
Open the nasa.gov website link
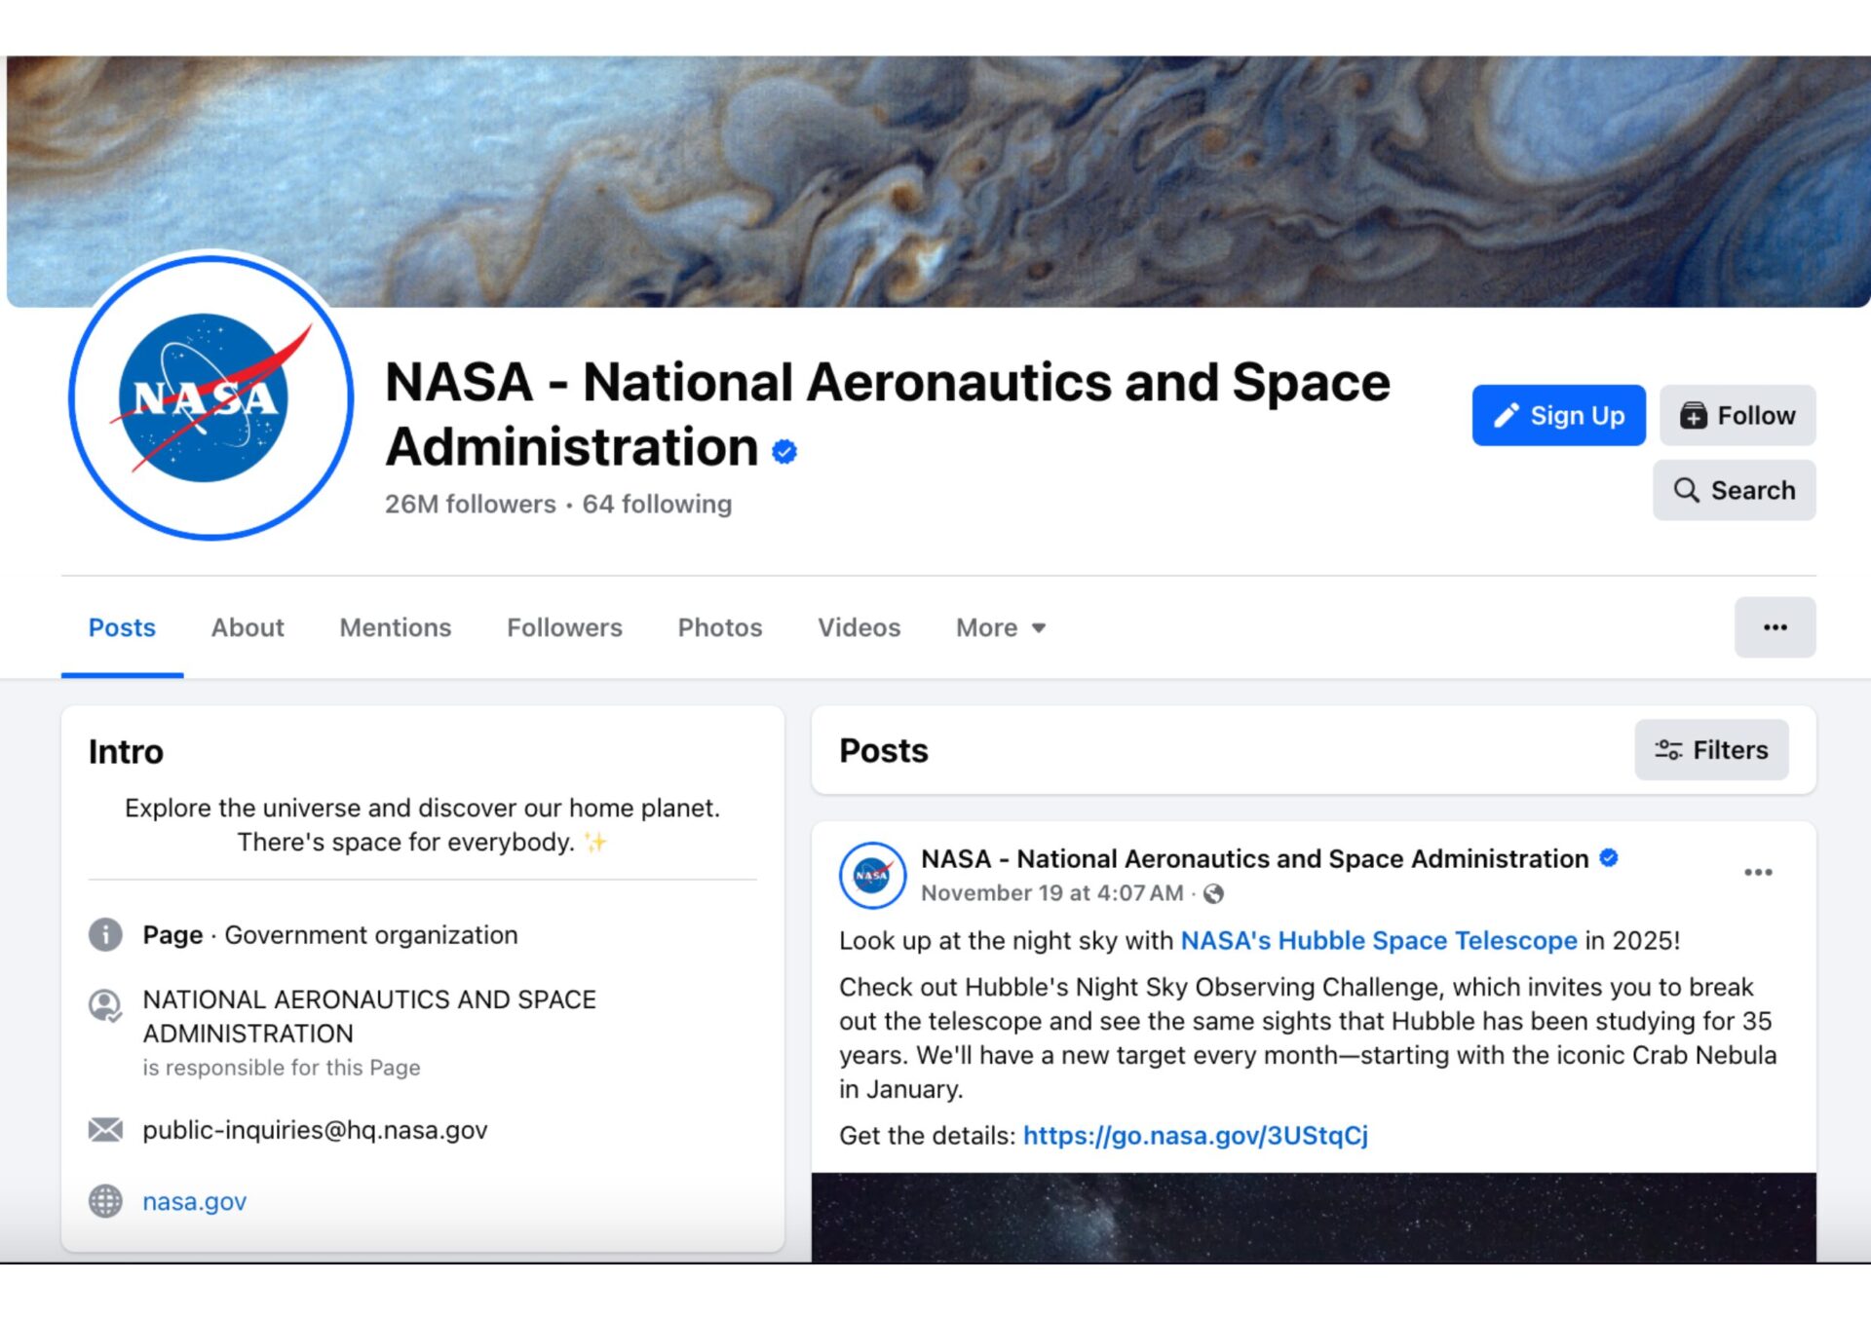pyautogui.click(x=195, y=1201)
